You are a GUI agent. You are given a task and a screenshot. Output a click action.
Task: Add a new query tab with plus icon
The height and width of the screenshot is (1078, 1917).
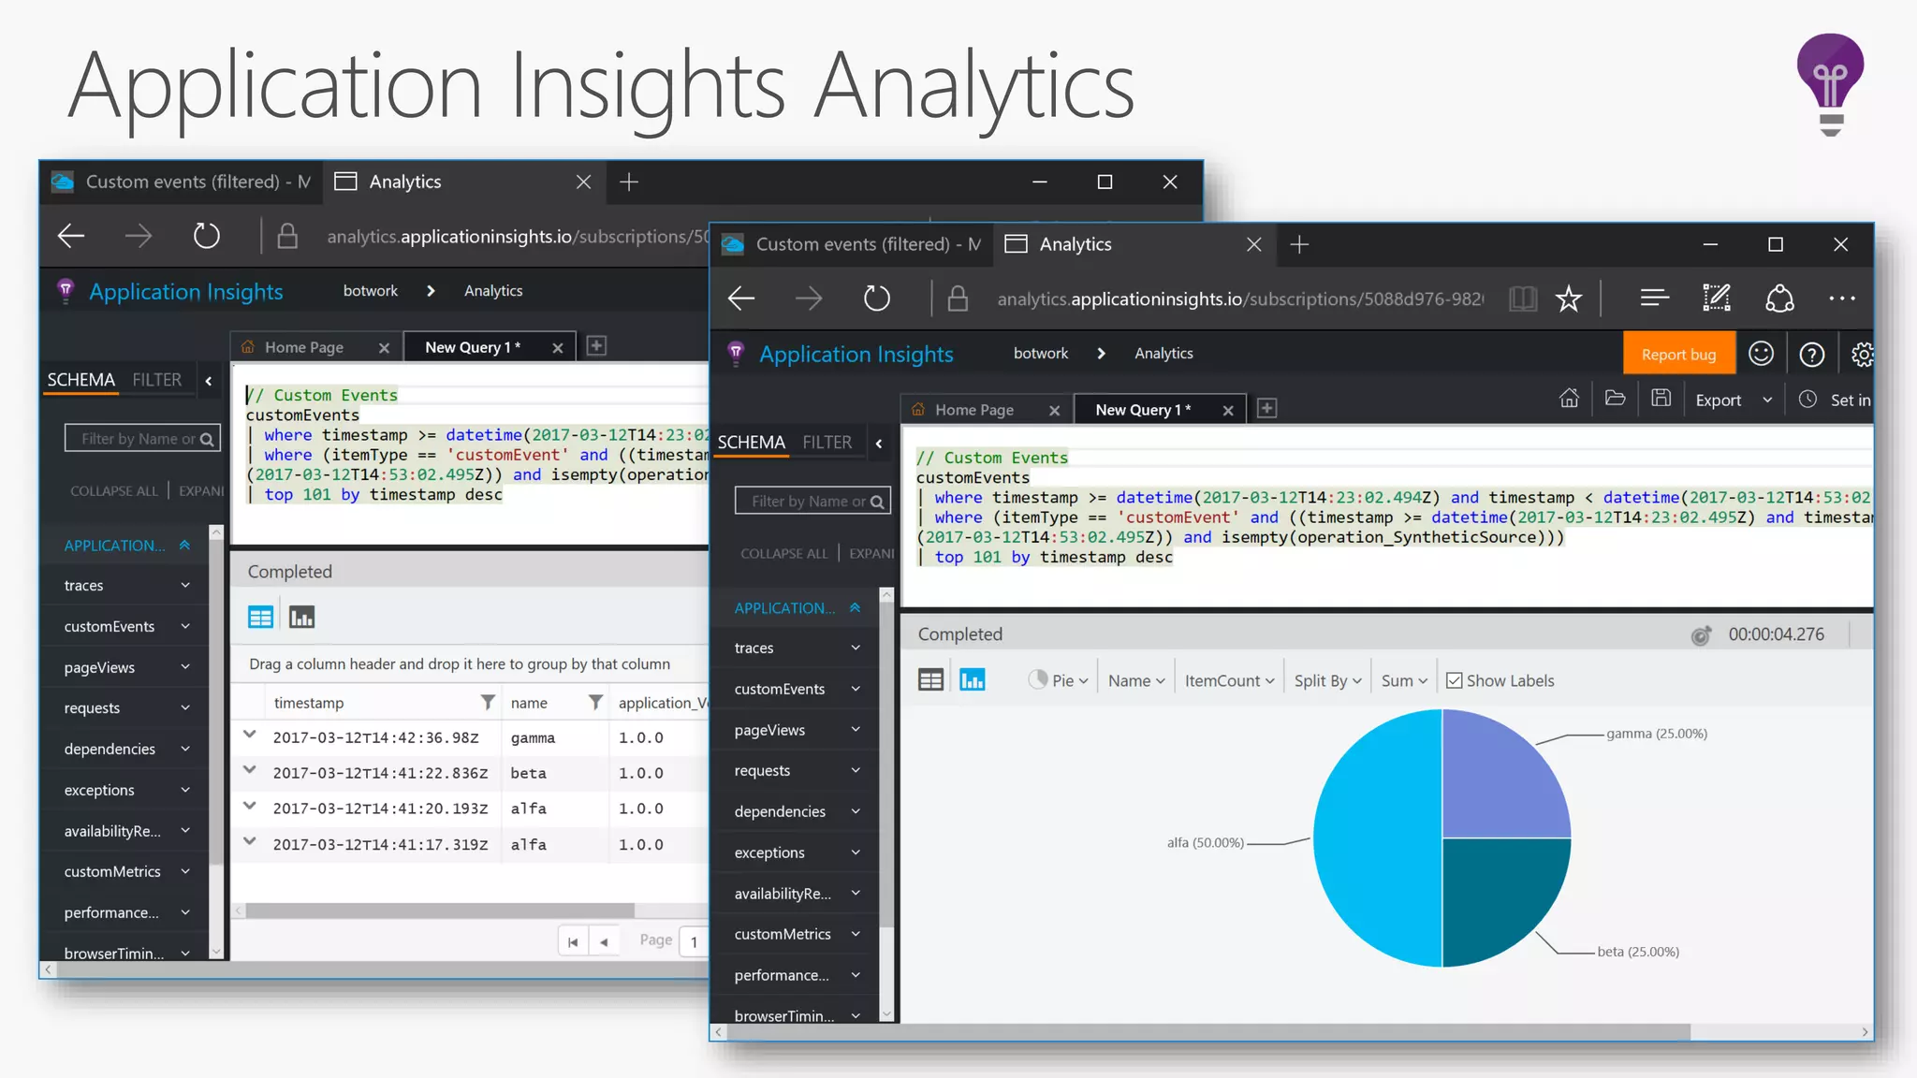1266,409
